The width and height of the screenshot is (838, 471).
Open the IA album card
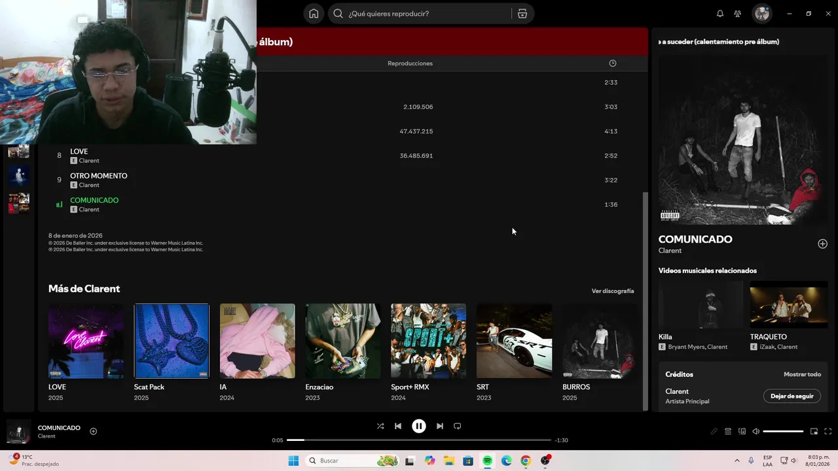pyautogui.click(x=257, y=352)
